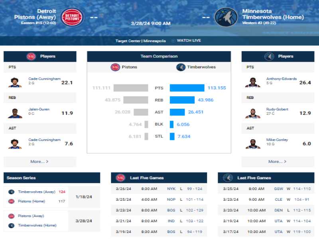The image size is (319, 239).
Task: Open NYK game from 3/26/24
Action: (x=159, y=188)
